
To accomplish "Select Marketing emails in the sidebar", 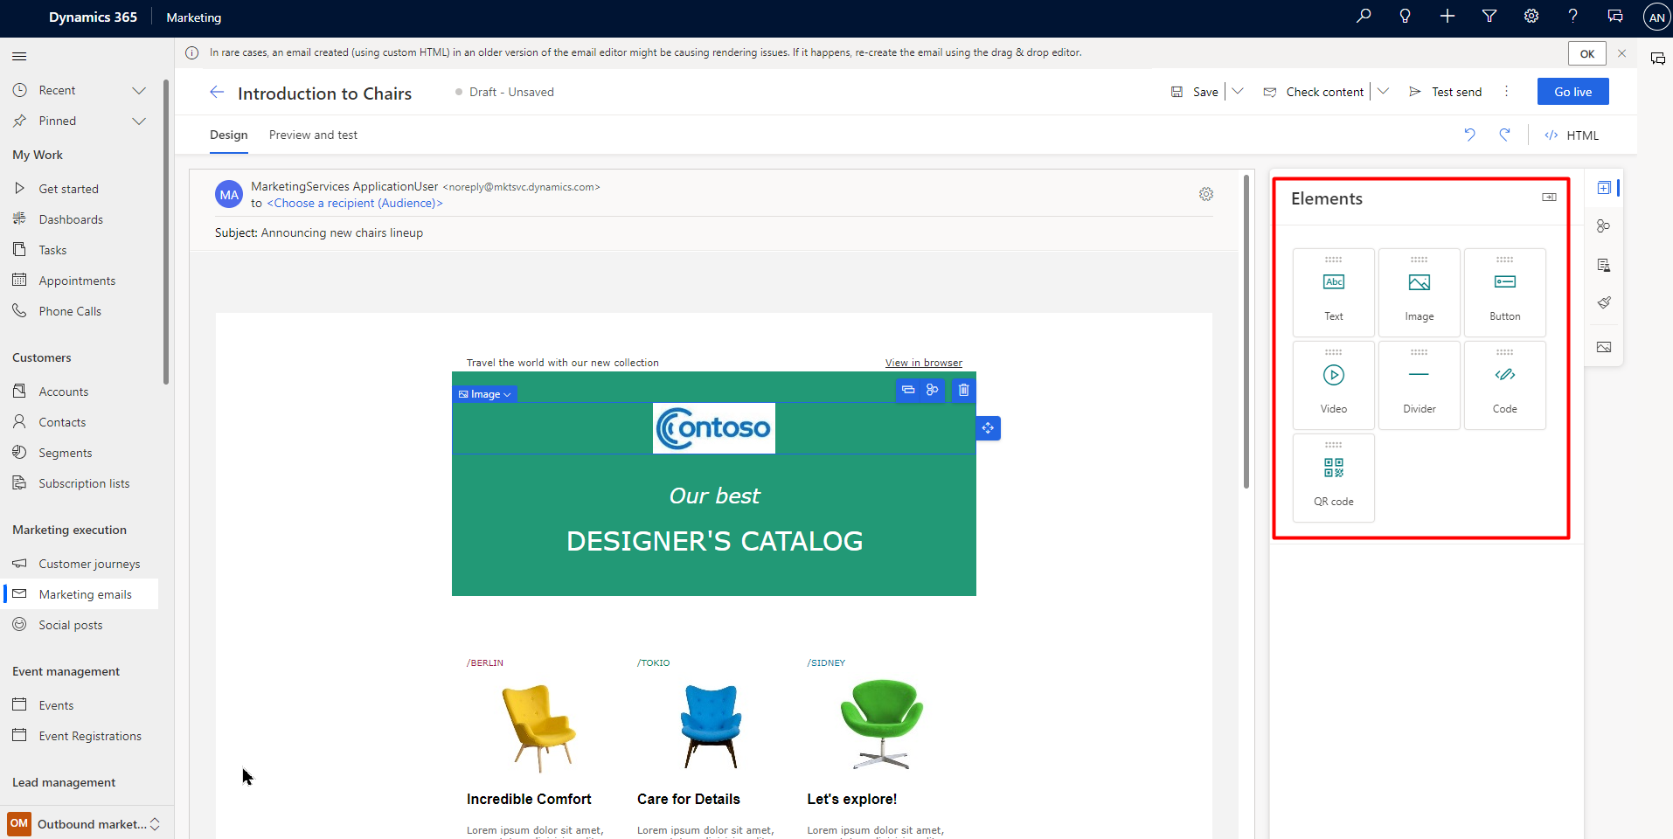I will [x=85, y=593].
